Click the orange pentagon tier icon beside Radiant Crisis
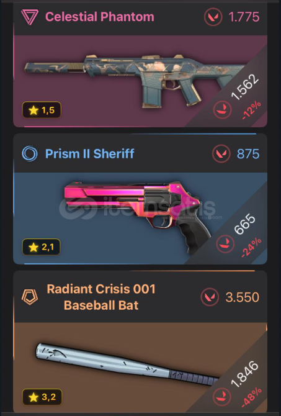 point(30,297)
